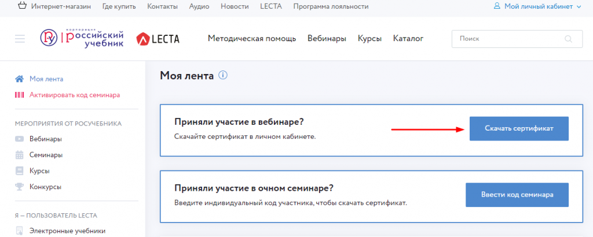Open the shopping basket icon
593x237 pixels.
pos(23,6)
